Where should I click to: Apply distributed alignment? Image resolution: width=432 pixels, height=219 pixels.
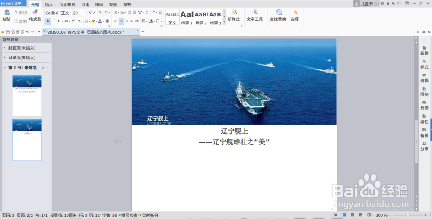[137, 21]
